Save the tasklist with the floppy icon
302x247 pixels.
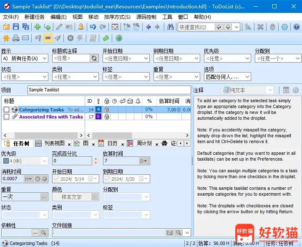point(16,27)
